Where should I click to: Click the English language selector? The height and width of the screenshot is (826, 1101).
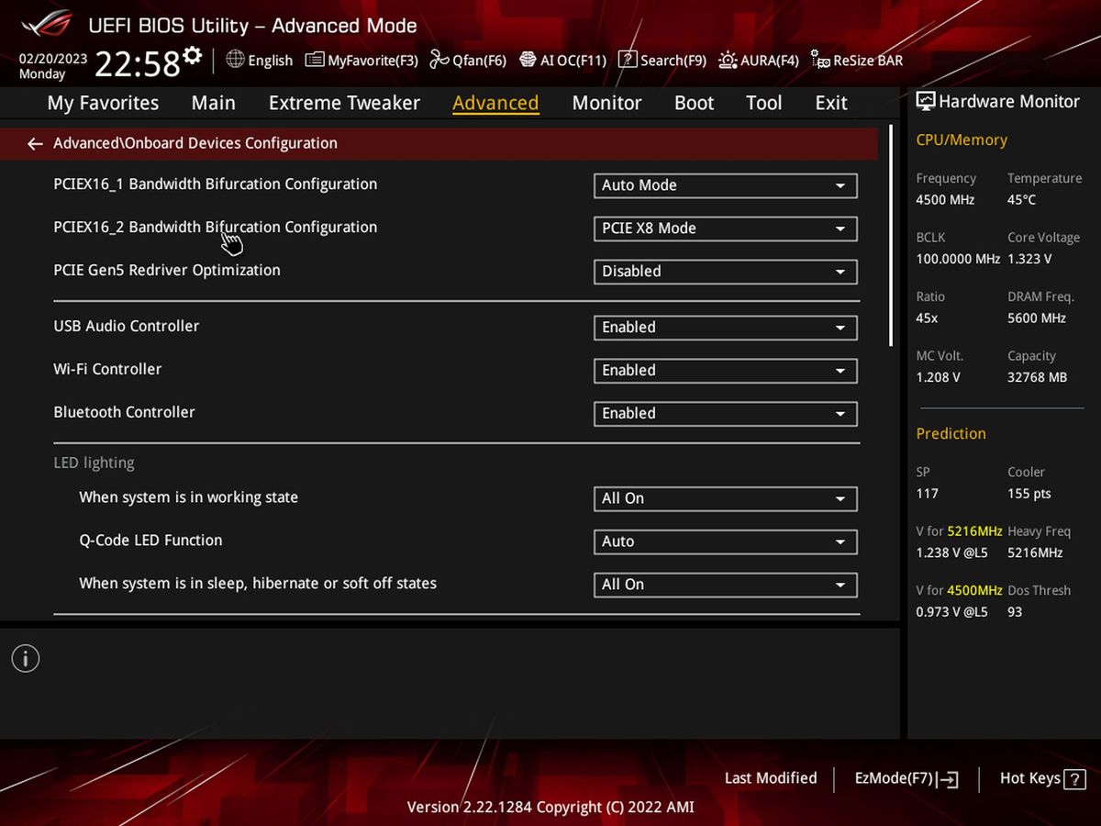tap(260, 60)
